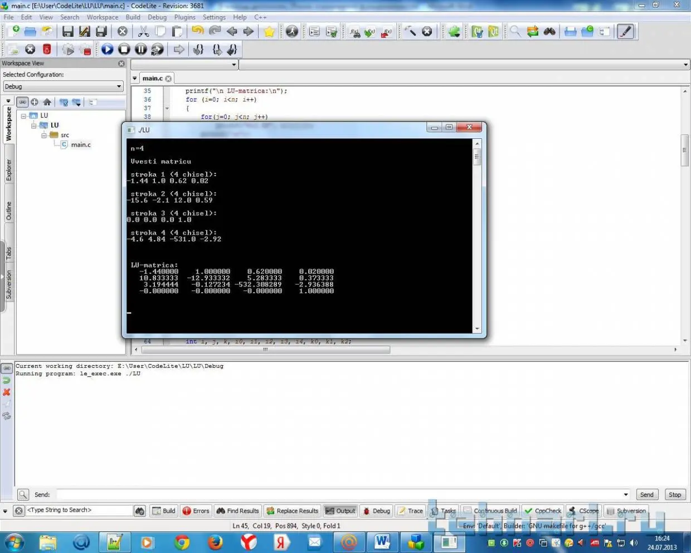Collapse the top LU workspace node

pos(23,116)
